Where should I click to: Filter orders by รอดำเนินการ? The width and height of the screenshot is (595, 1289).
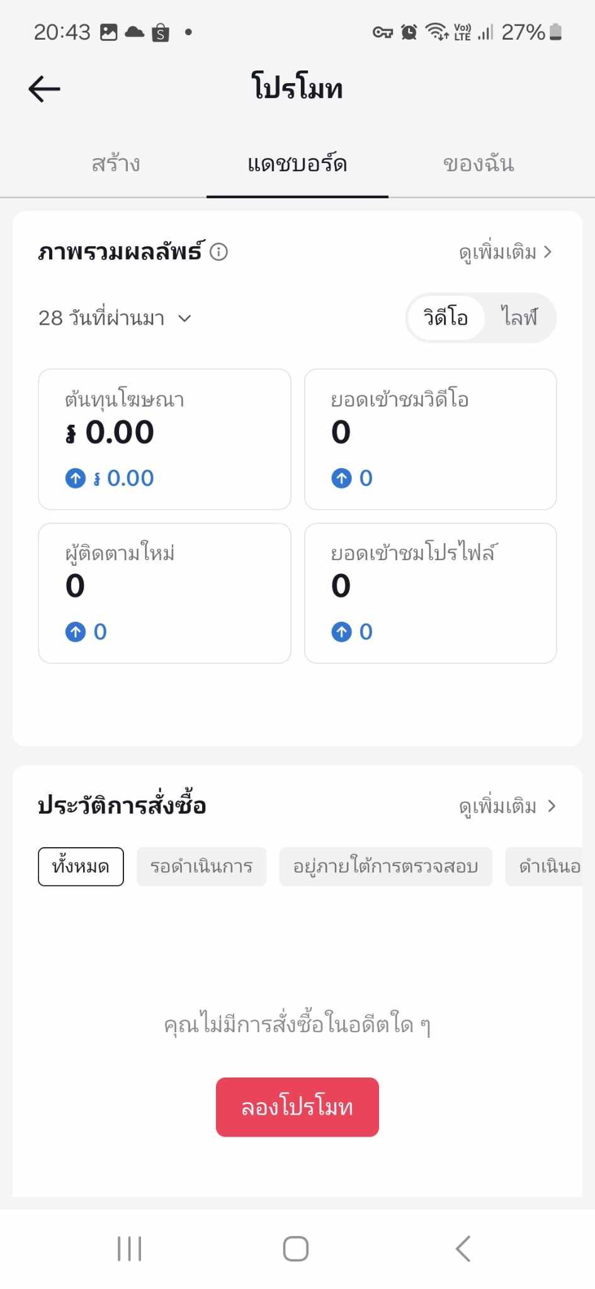coord(201,867)
